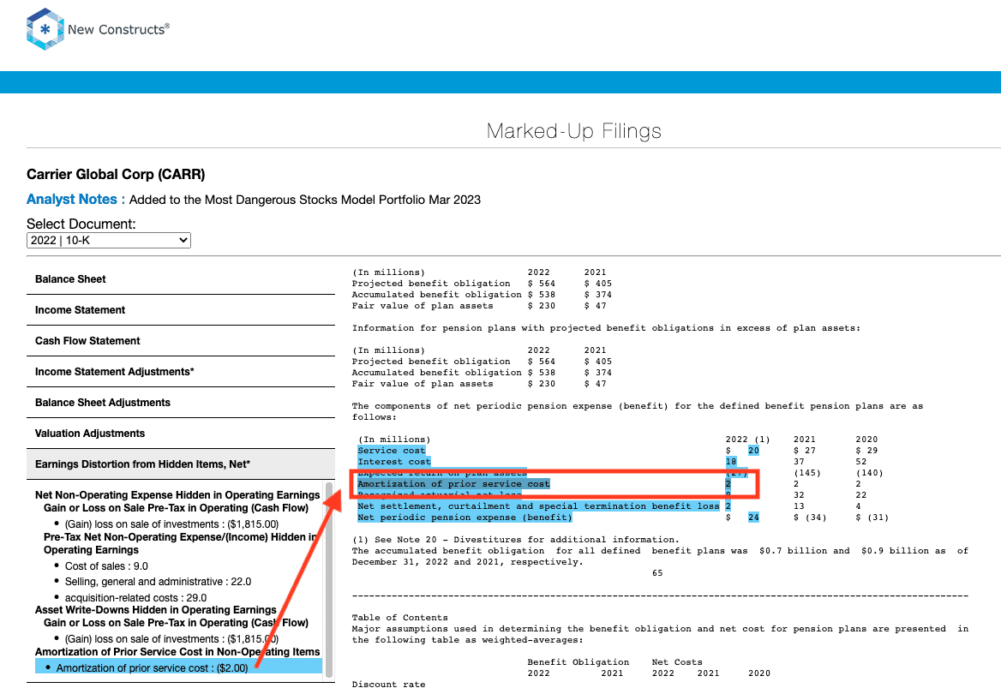1001x688 pixels.
Task: Open the Cash Flow Statement section
Action: click(181, 341)
